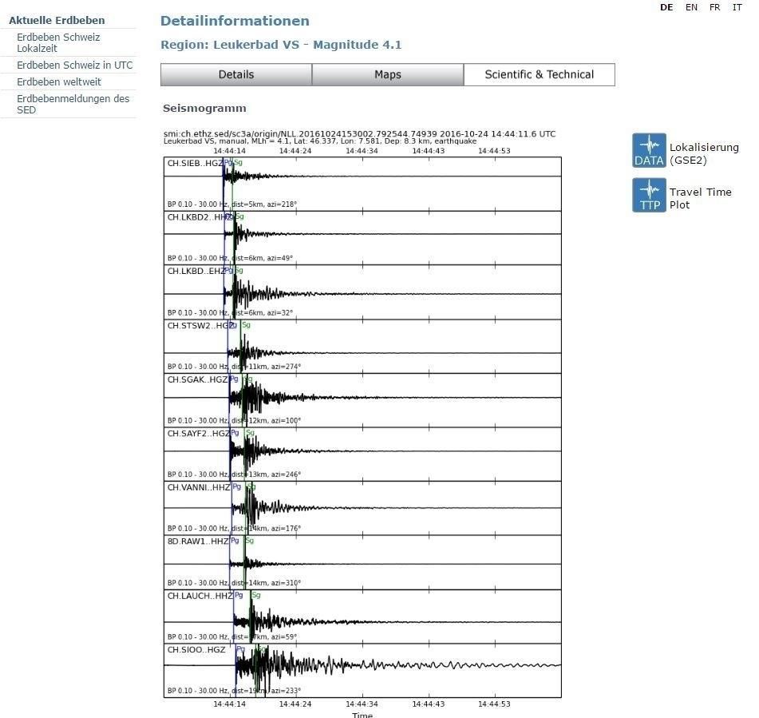Click the Travel Time Plot text link
The width and height of the screenshot is (759, 718).
[700, 198]
